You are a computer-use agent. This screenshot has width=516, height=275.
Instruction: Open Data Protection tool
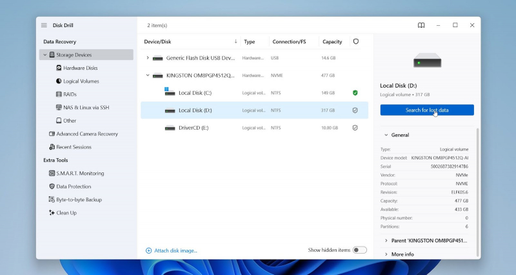(x=74, y=187)
